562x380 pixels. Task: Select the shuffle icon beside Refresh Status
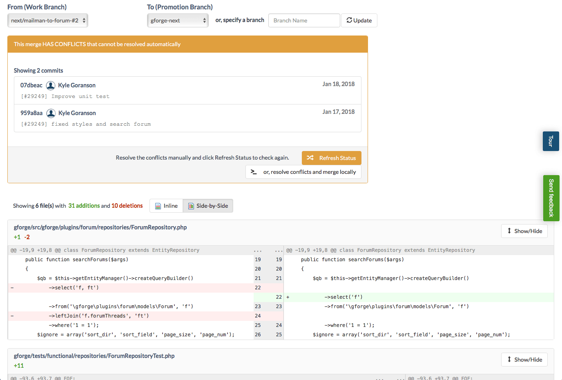[310, 158]
